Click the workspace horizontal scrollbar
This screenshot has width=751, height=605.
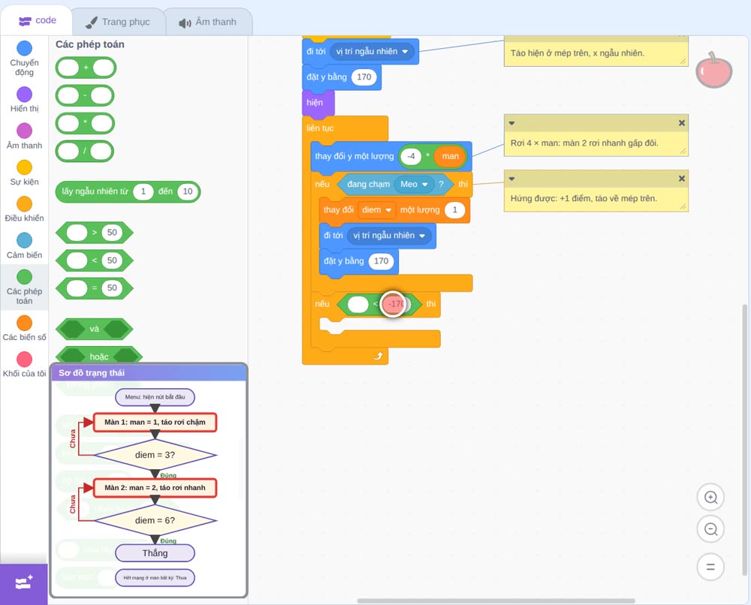click(496, 600)
